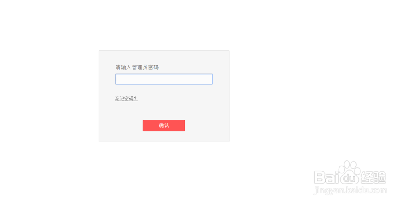The height and width of the screenshot is (204, 409).
Task: Select the forgot password underlined text
Action: [126, 99]
